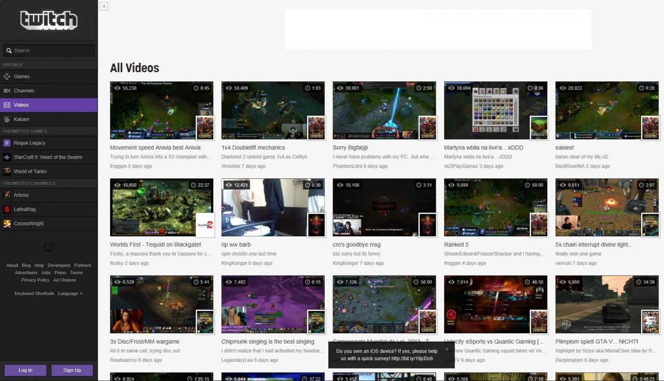Open the reZiPlayGames channel link
Screen dimensions: 664x381
[461, 166]
